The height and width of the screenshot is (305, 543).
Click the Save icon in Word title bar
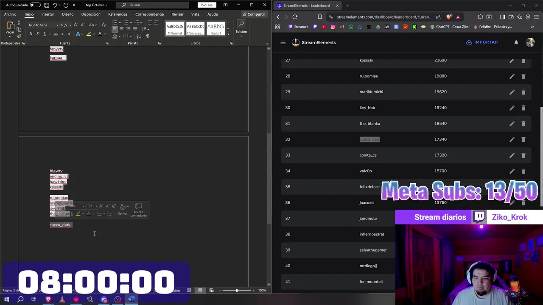[x=47, y=5]
